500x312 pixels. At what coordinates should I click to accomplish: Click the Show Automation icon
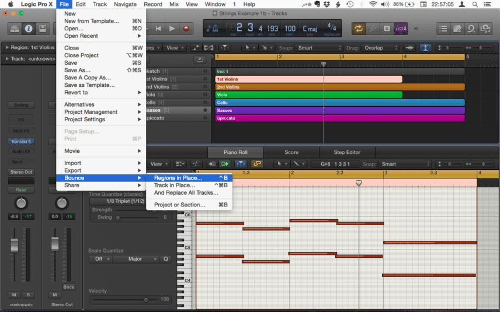(196, 48)
